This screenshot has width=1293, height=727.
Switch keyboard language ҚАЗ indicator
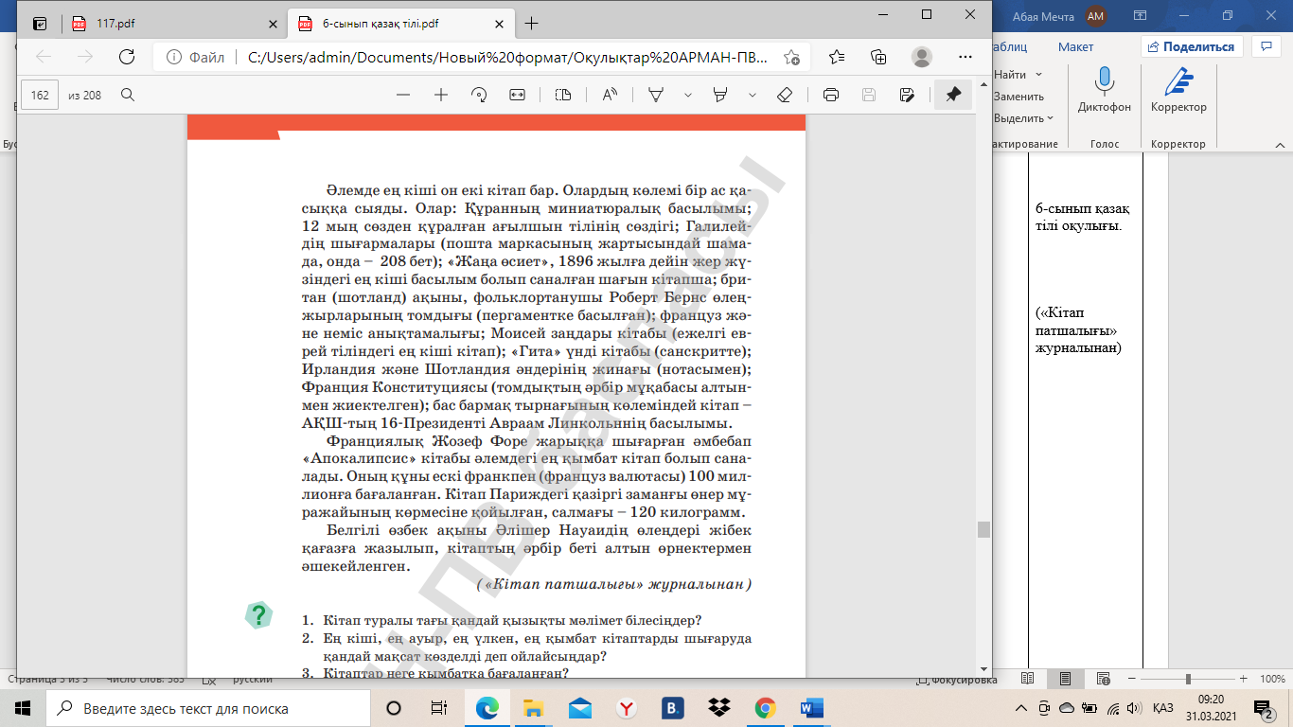pos(1163,708)
